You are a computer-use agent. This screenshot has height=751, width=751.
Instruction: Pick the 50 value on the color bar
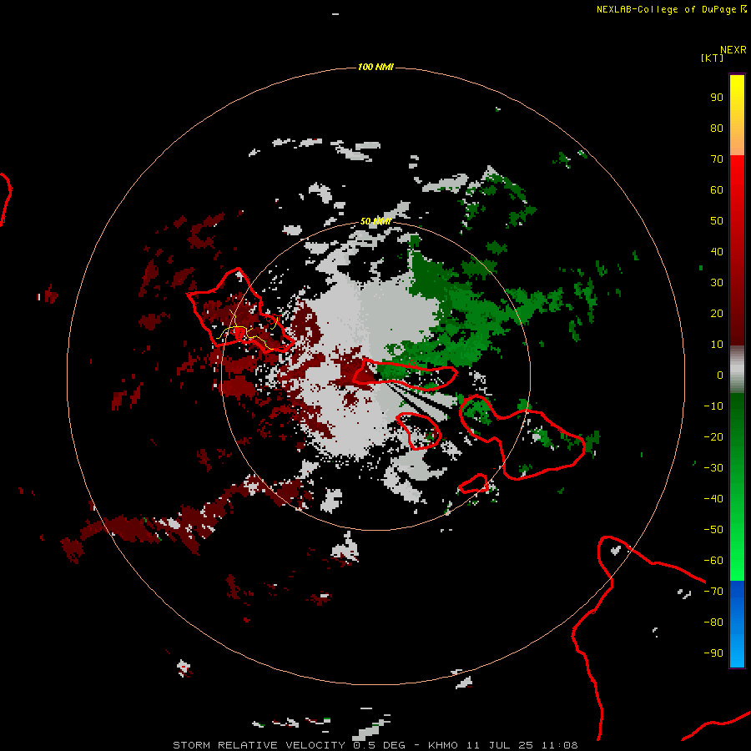tap(717, 221)
